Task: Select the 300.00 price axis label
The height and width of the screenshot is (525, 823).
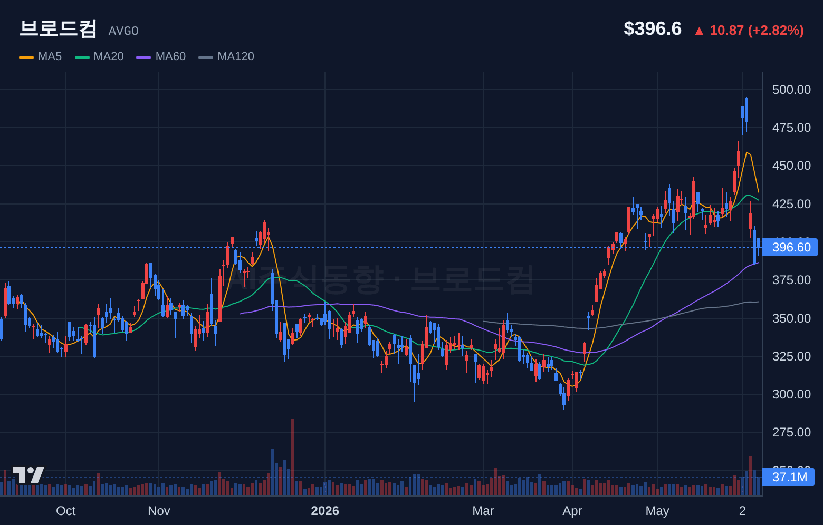Action: (791, 394)
